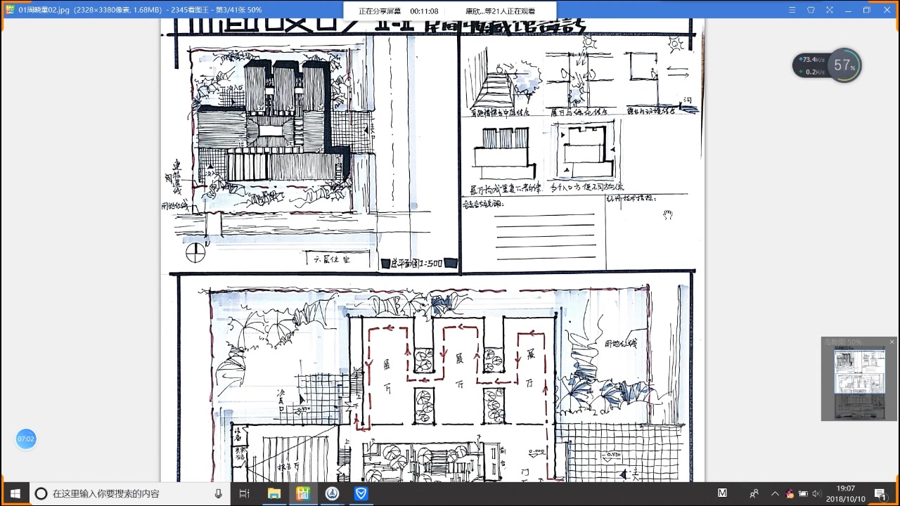Click the bird's-eye navigation thumbnail
This screenshot has width=900, height=506.
tap(859, 383)
